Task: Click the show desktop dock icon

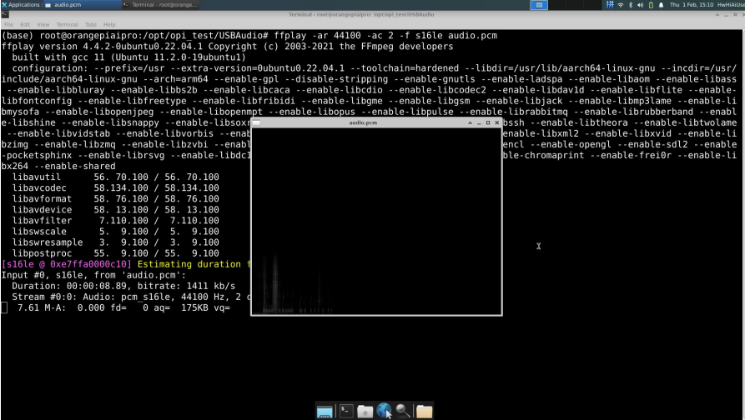Action: [325, 411]
